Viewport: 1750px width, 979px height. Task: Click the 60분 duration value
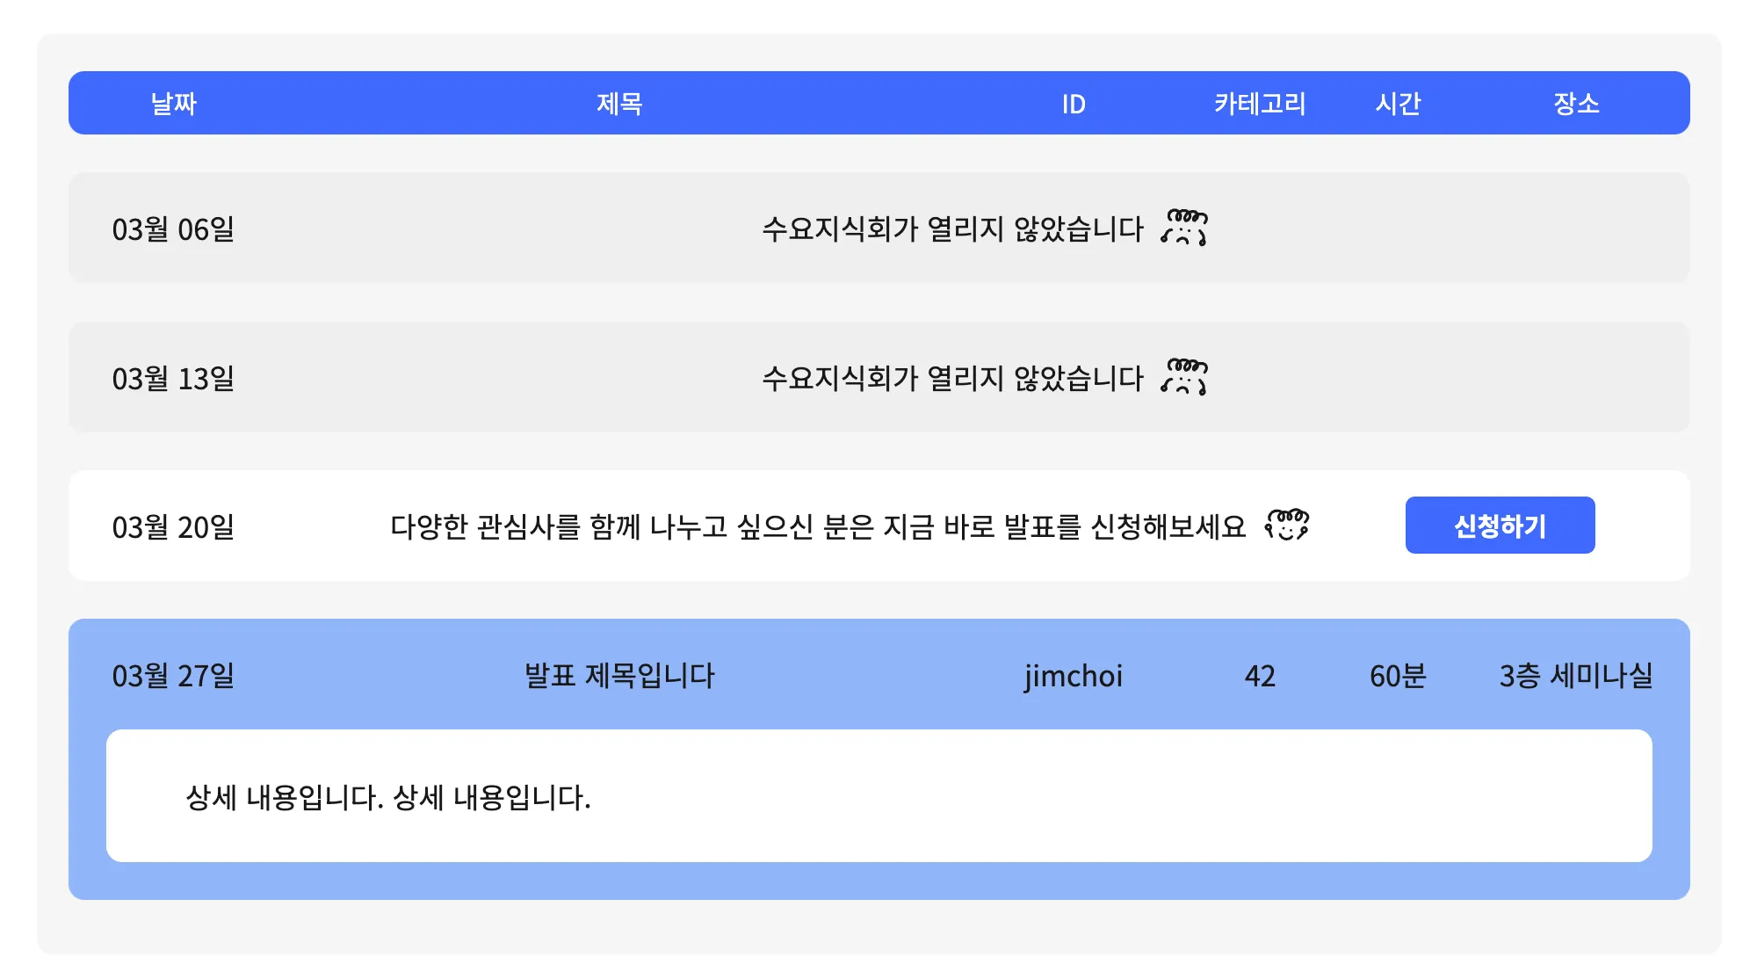[x=1397, y=676]
